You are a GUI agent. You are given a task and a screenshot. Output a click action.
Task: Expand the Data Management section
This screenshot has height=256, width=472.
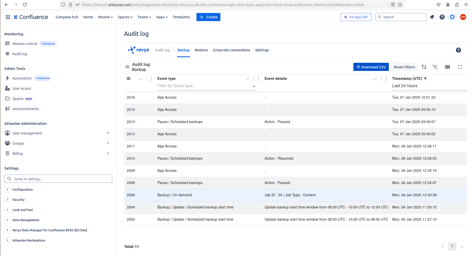pyautogui.click(x=7, y=220)
